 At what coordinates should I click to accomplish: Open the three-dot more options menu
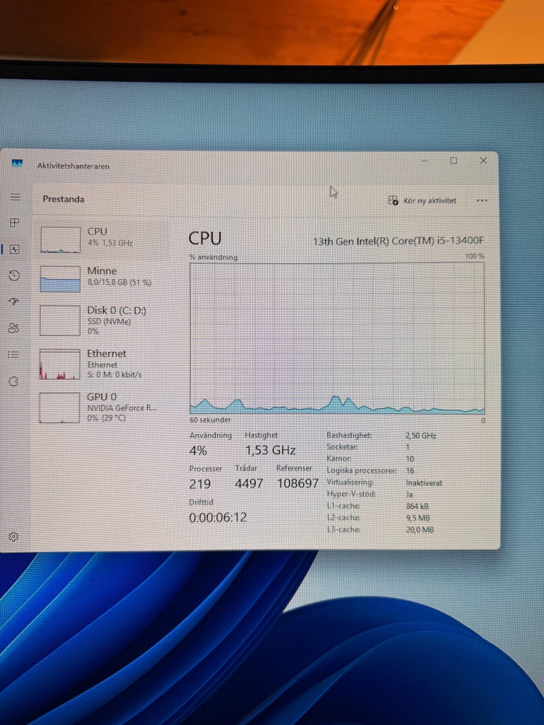tap(482, 201)
